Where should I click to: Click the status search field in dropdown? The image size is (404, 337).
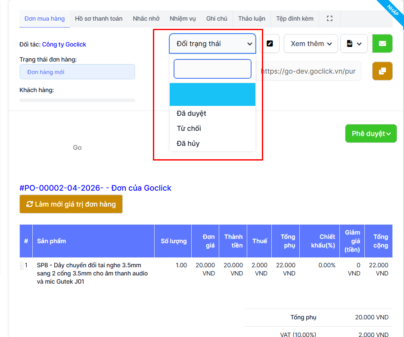[x=212, y=69]
